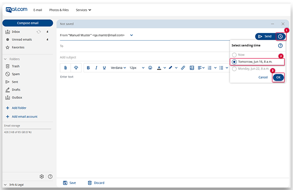Expand the text alignment dropdown arrow
Viewport: 293px width, 190px height.
(x=204, y=68)
